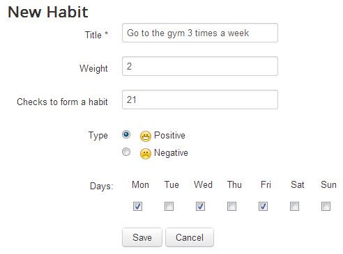Viewport: 343px width, 254px height.
Task: Select the Positive habit type radio button
Action: click(126, 134)
